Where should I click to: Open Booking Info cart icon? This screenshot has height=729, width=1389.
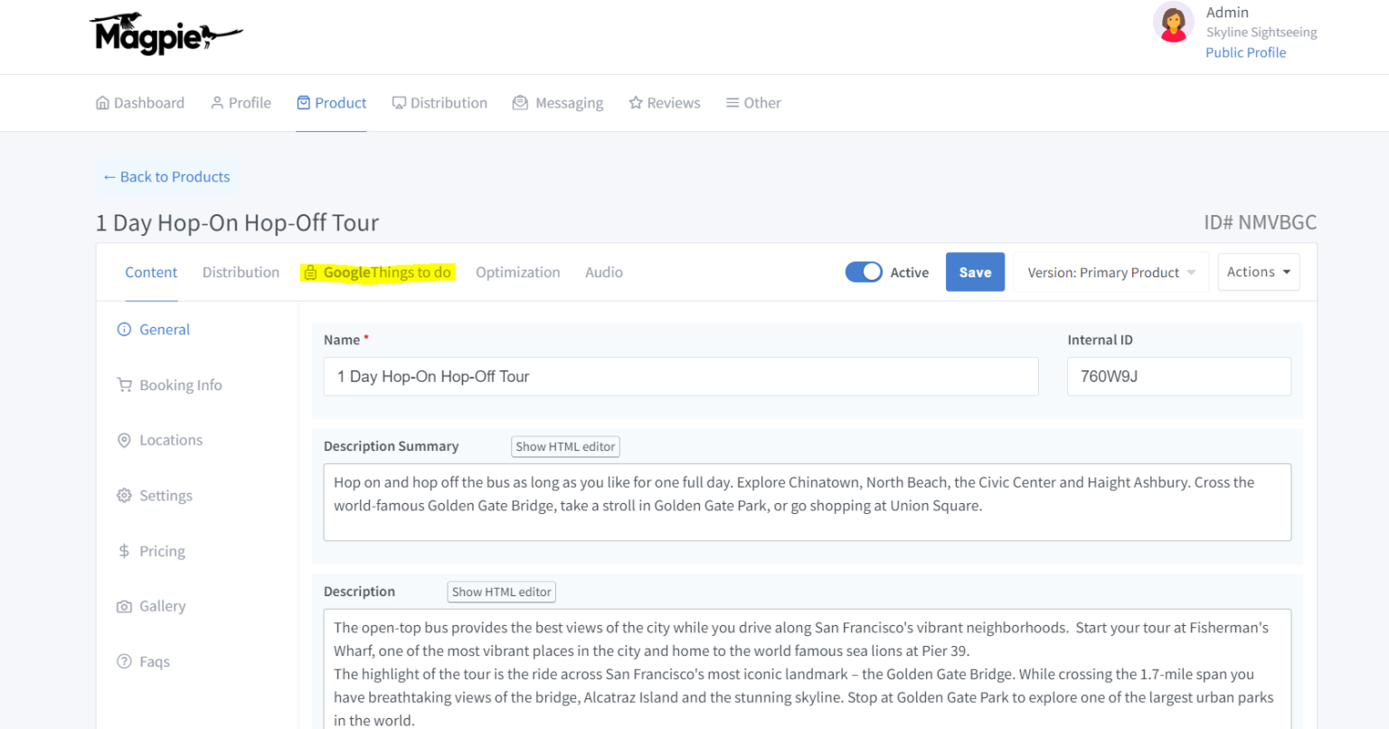(x=124, y=385)
